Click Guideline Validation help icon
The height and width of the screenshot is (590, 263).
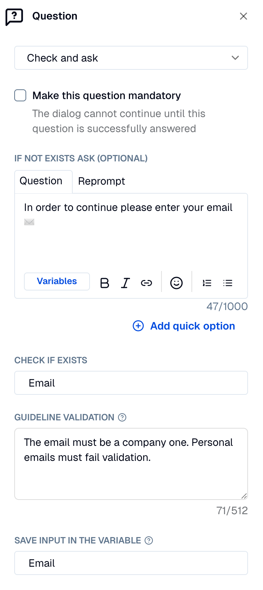pos(122,417)
